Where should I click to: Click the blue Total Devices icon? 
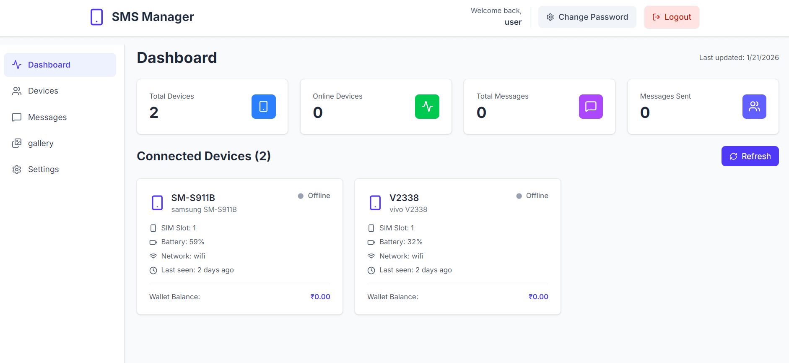pyautogui.click(x=263, y=107)
